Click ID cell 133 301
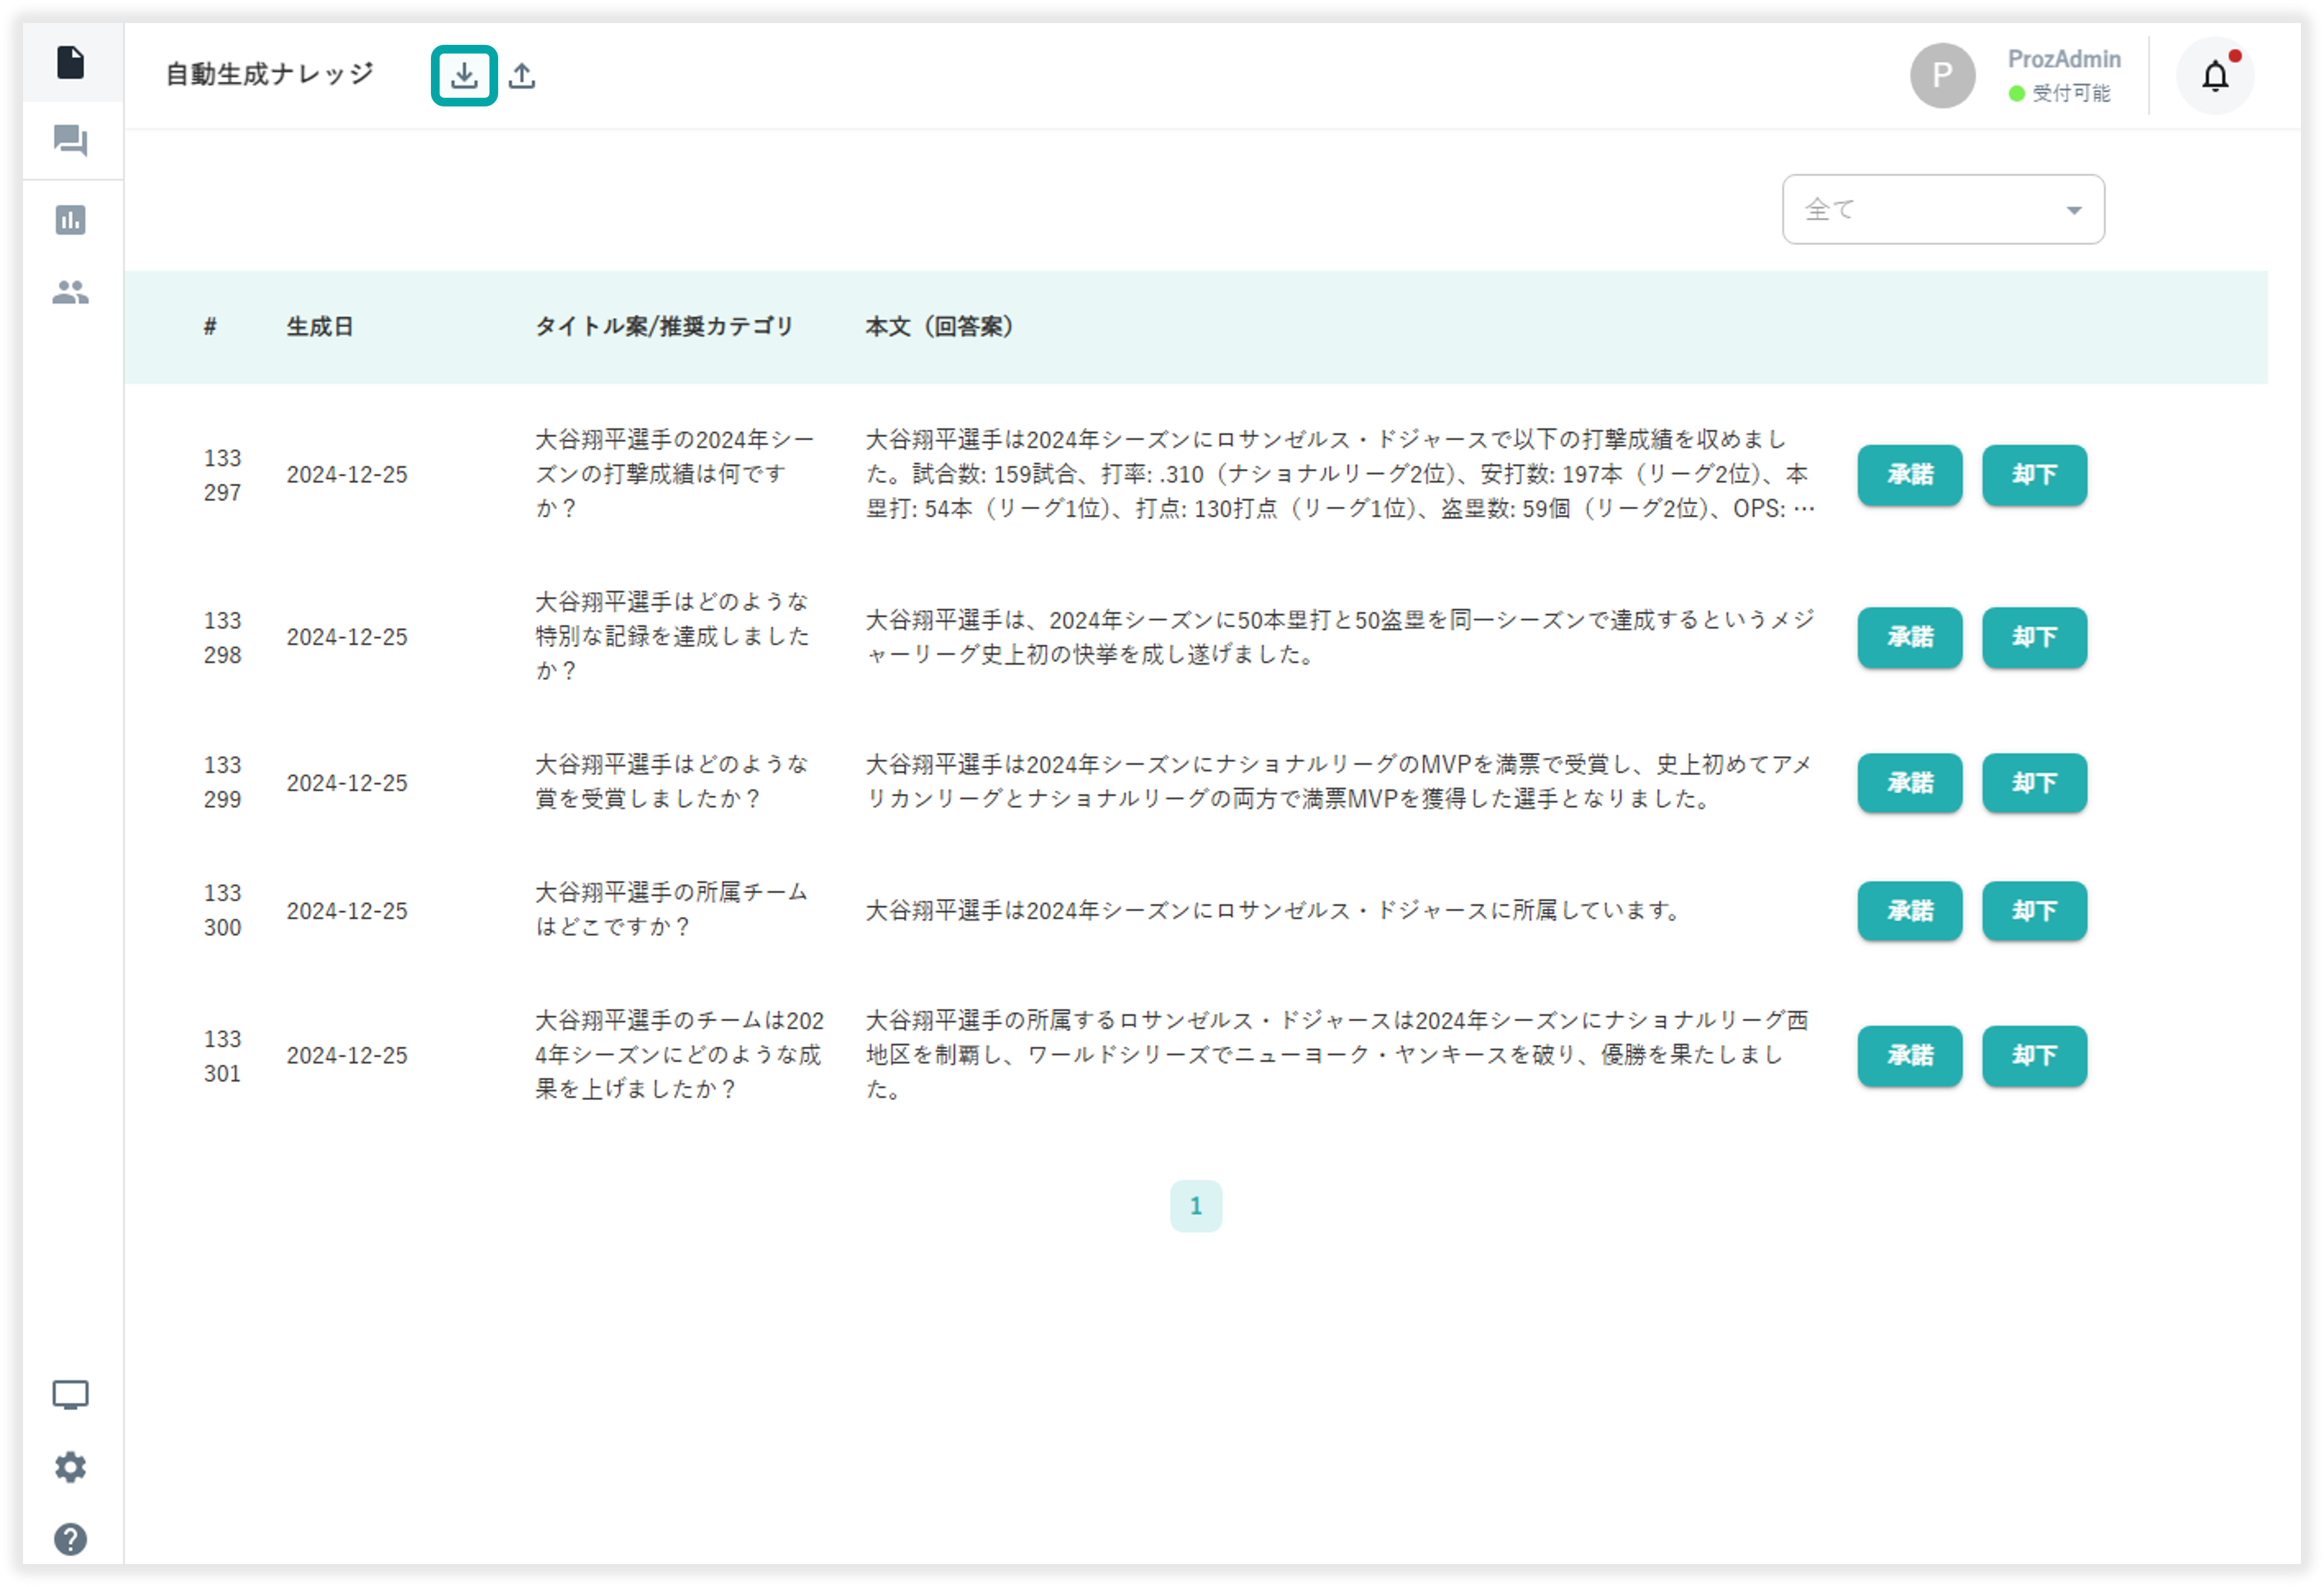 click(x=222, y=1056)
